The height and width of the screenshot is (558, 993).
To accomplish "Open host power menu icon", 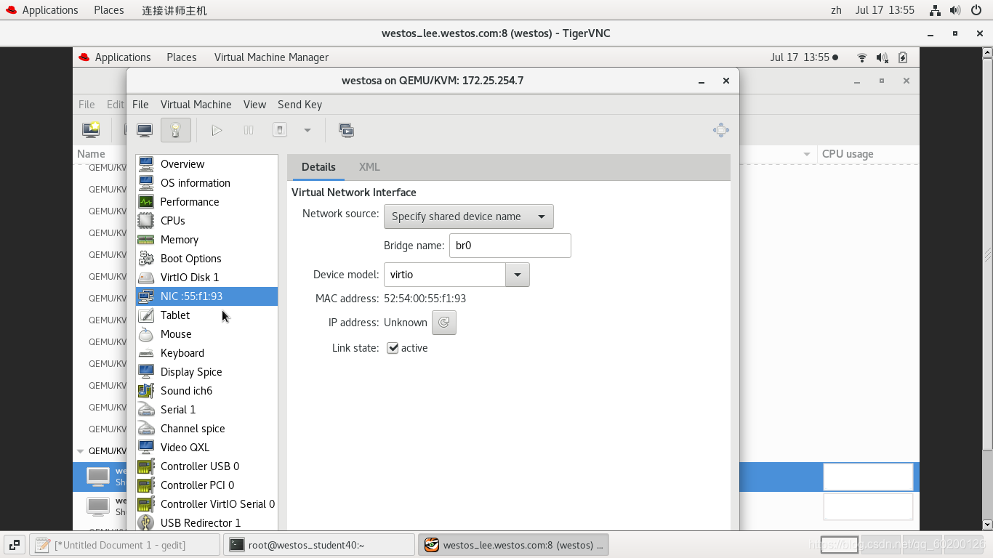I will 976,10.
